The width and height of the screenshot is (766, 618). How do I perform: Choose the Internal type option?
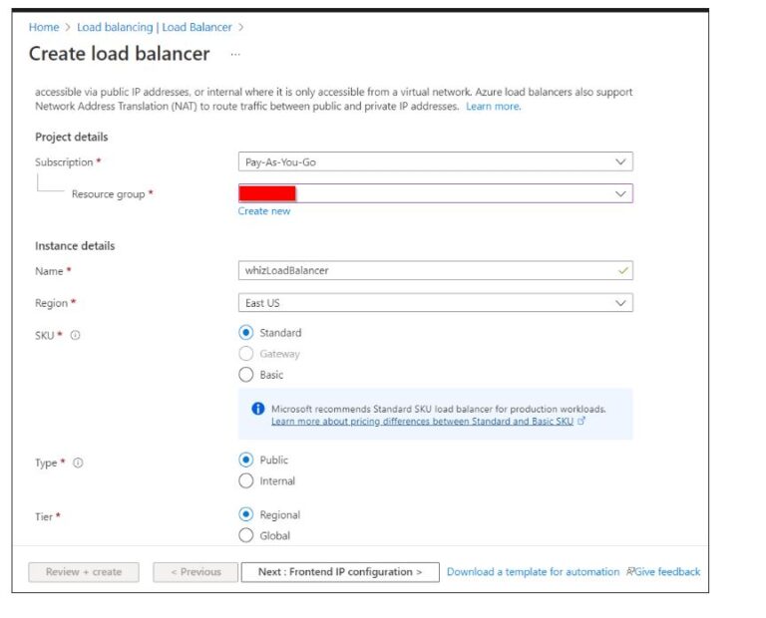tap(246, 480)
